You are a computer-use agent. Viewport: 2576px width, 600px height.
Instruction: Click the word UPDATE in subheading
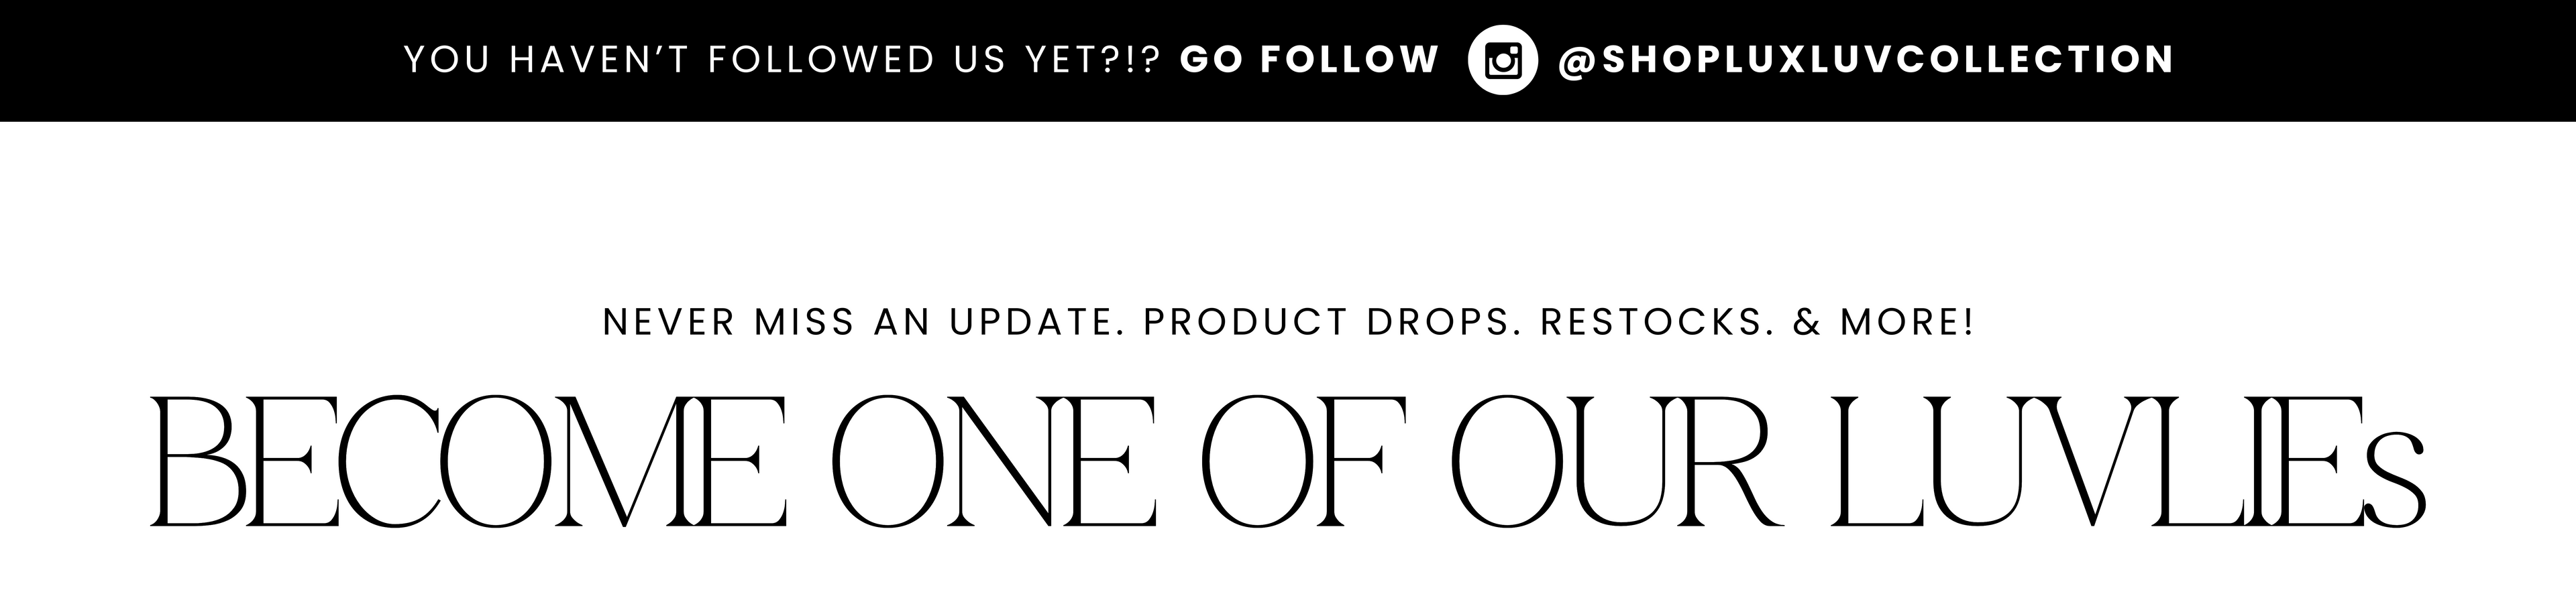(x=1032, y=323)
